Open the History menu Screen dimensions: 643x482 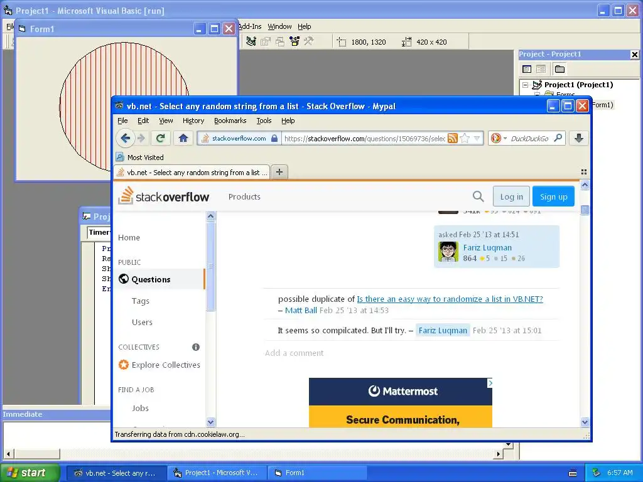193,120
